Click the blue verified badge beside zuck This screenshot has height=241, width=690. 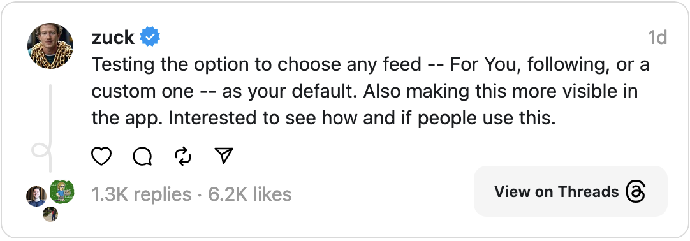tap(150, 37)
